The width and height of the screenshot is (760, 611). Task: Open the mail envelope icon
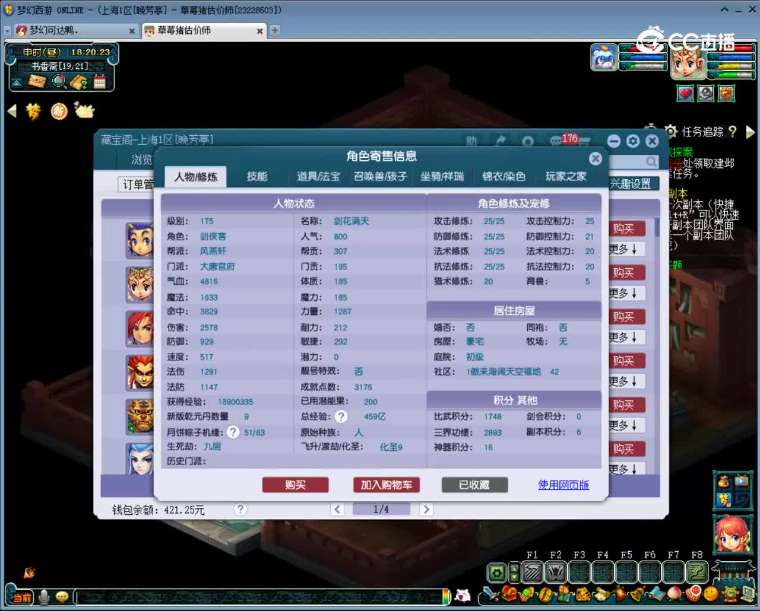click(x=37, y=81)
